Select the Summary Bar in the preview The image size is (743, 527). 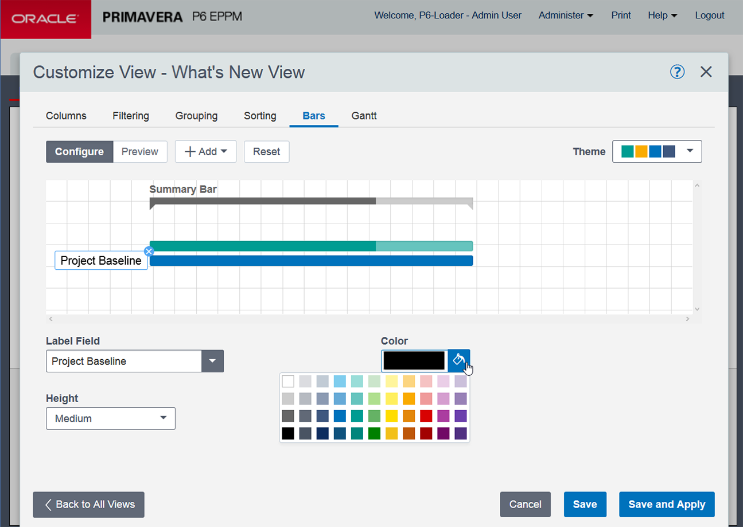(x=311, y=202)
